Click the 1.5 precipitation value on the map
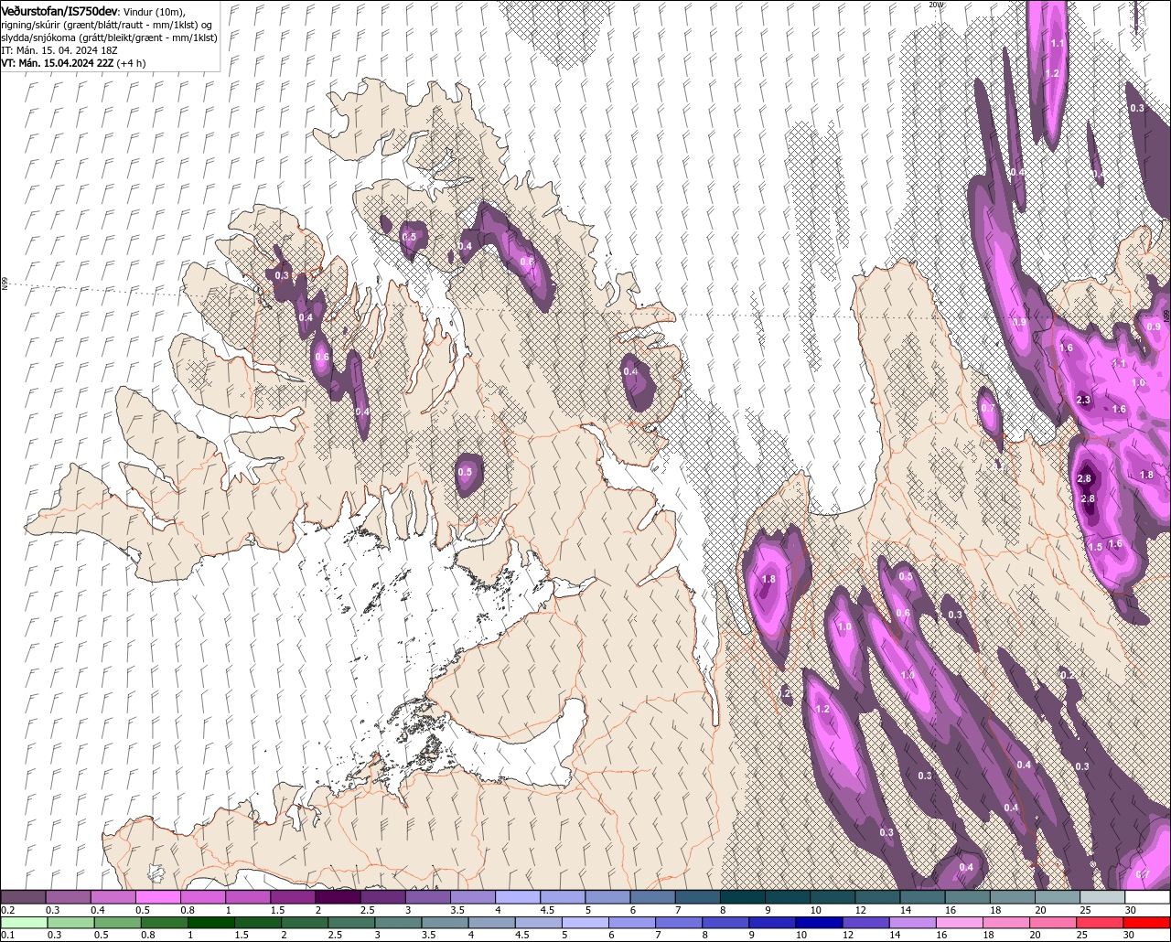The height and width of the screenshot is (942, 1171). pyautogui.click(x=1096, y=547)
